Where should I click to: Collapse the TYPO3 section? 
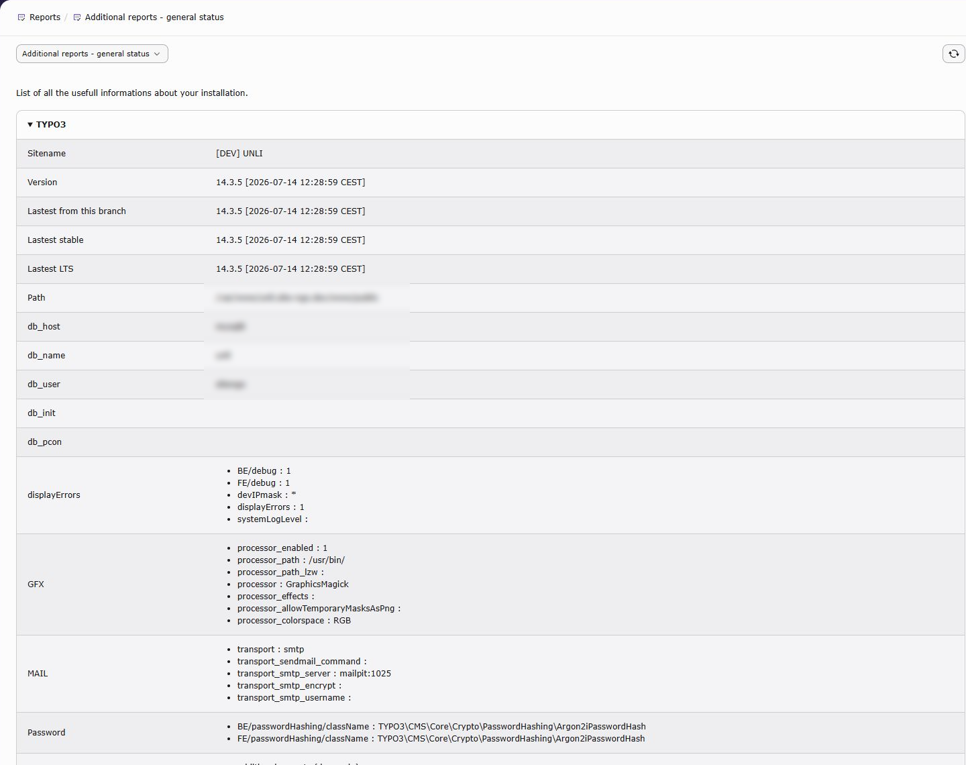47,125
